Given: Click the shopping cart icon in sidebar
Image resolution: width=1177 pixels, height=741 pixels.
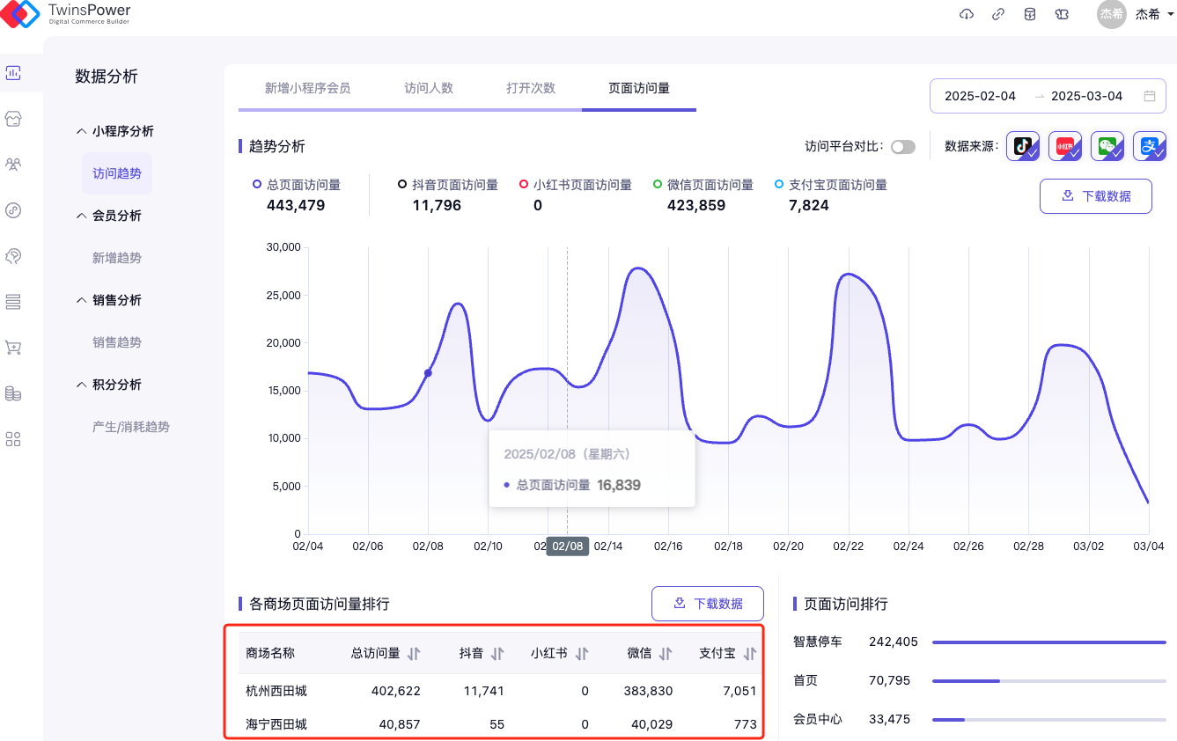Looking at the screenshot, I should [x=13, y=348].
